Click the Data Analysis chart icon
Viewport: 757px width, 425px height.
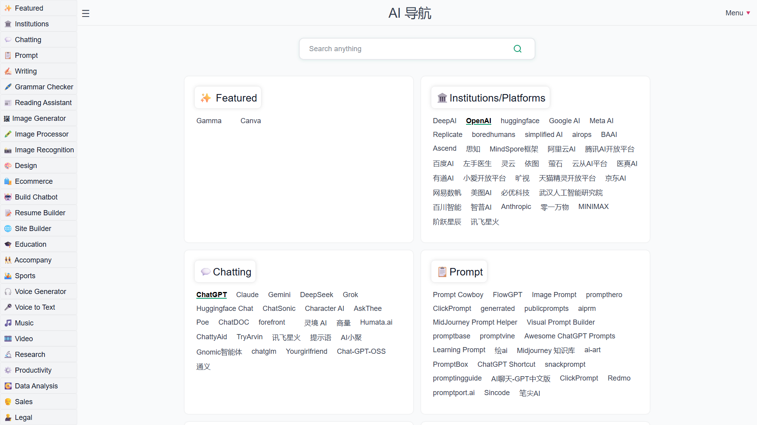[7, 386]
